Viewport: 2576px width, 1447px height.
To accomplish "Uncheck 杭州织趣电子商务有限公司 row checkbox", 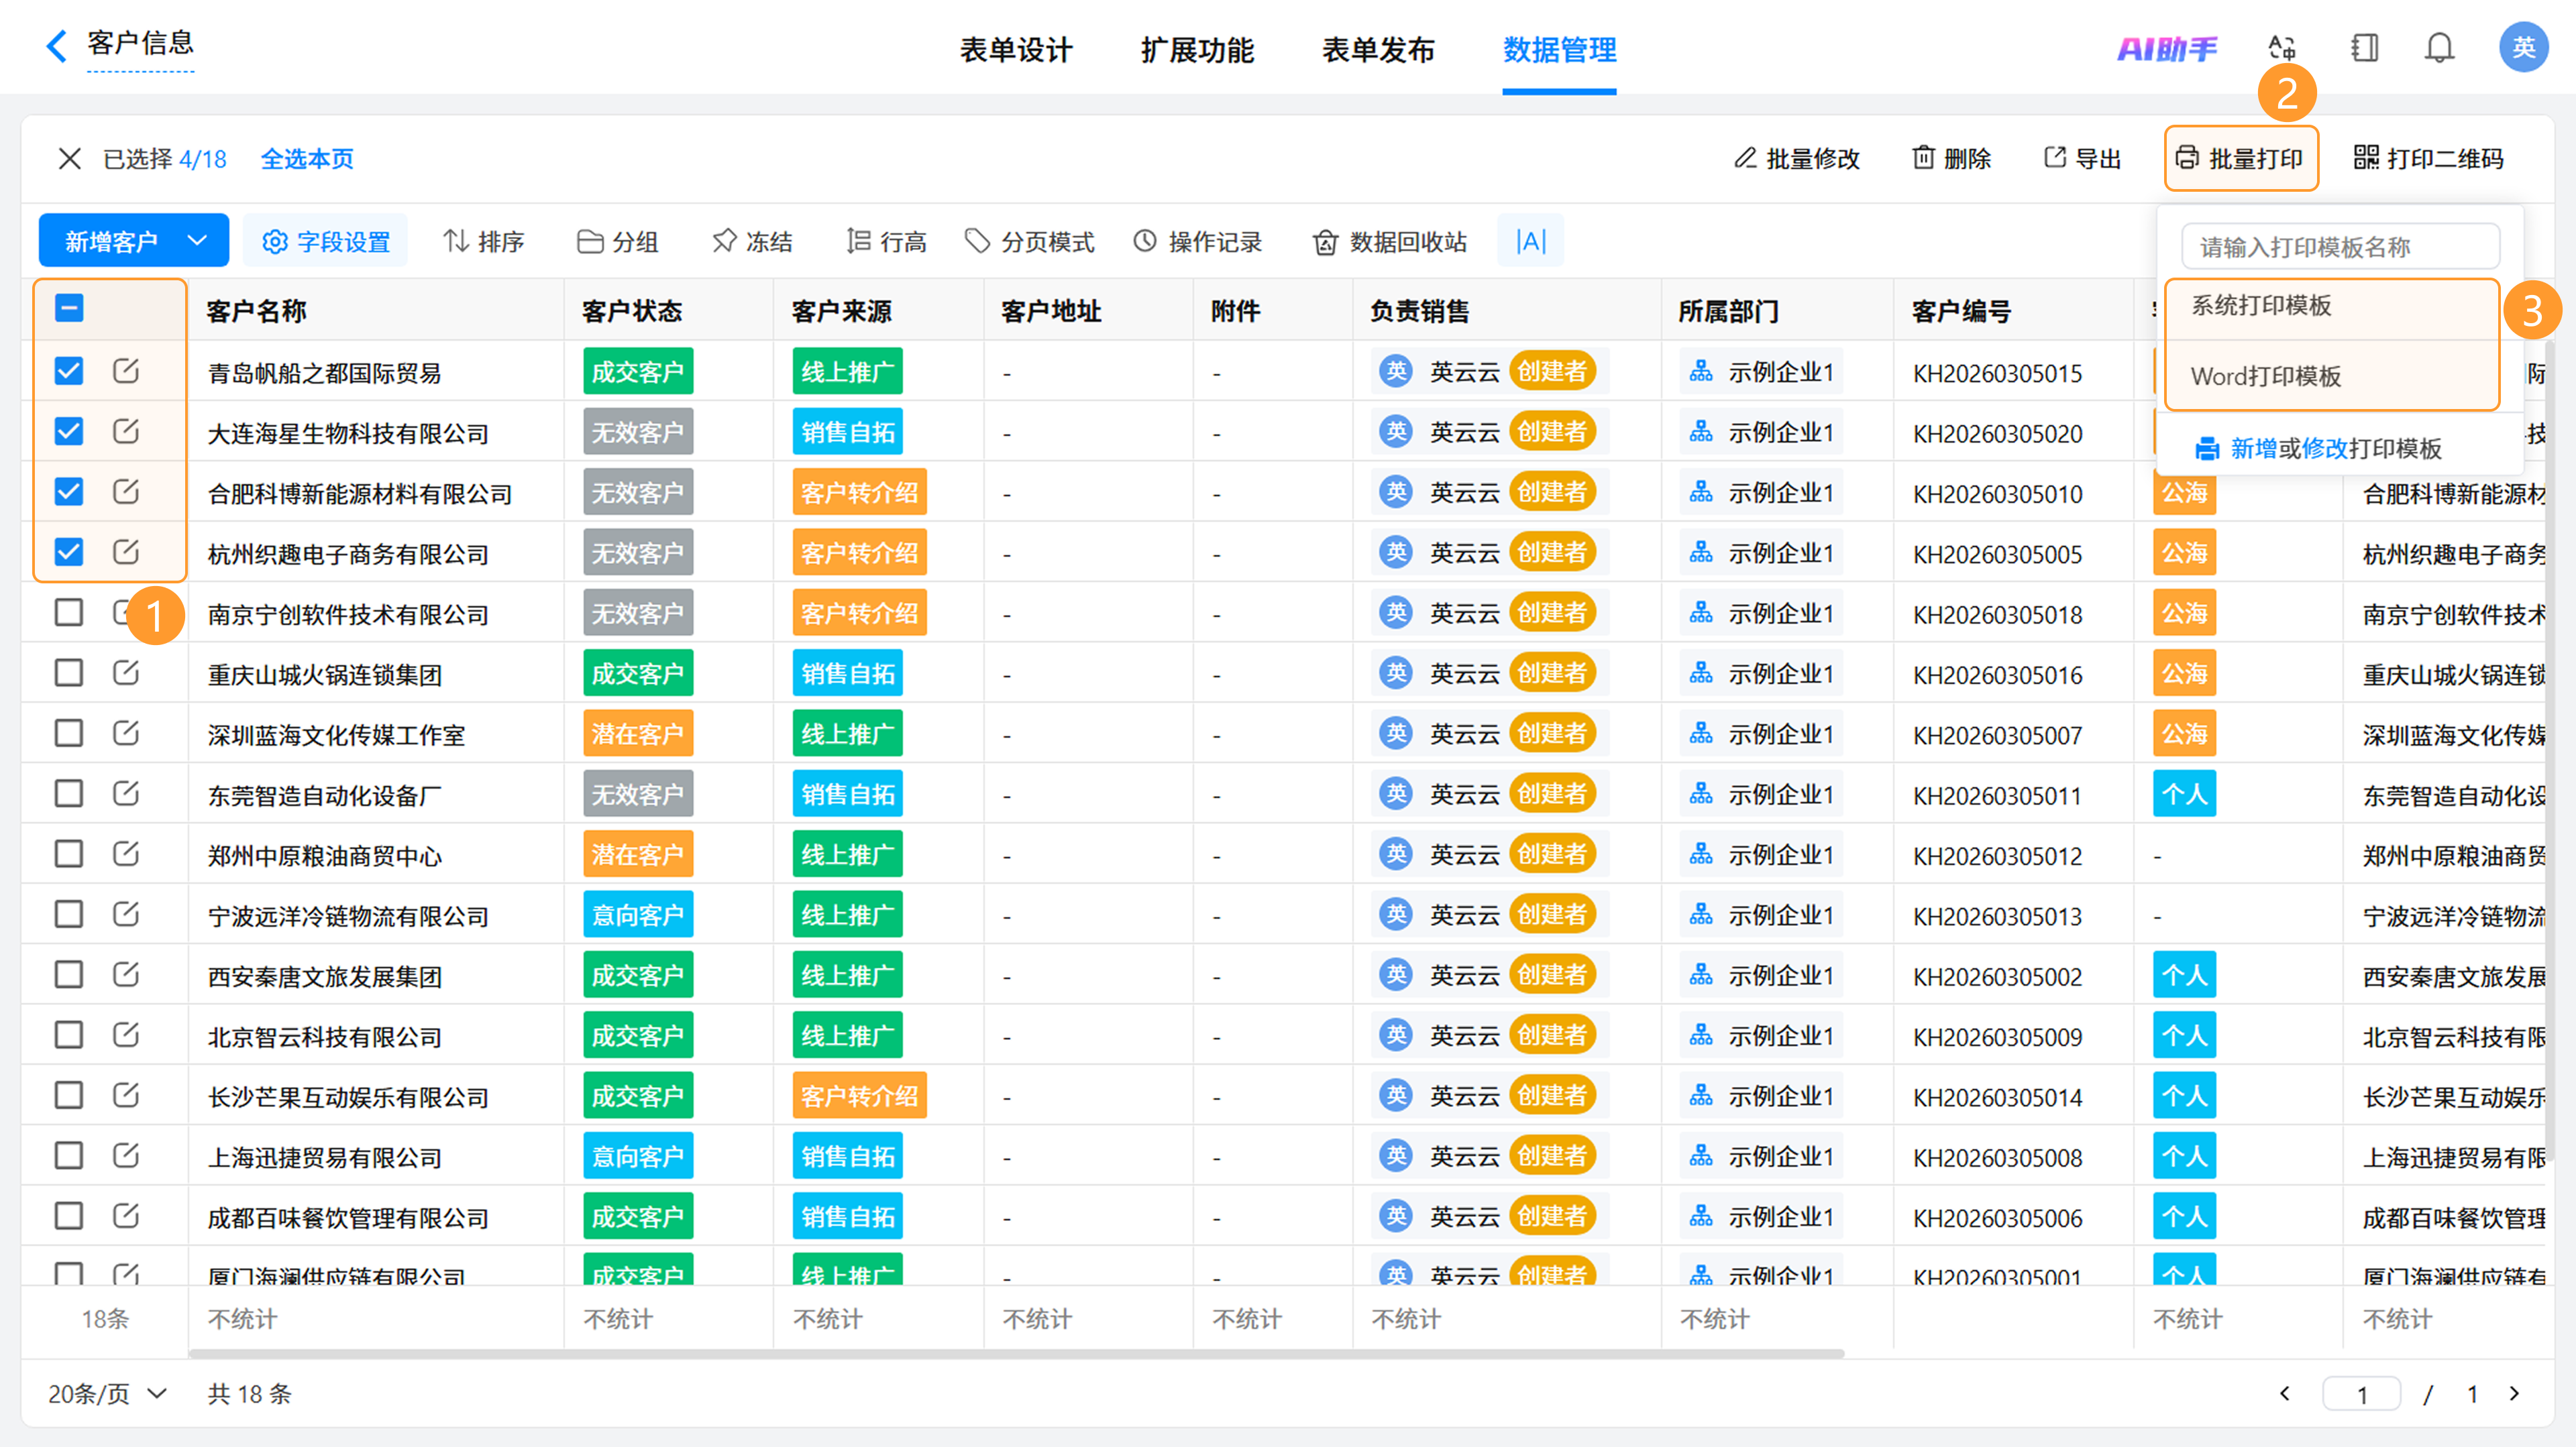I will click(x=69, y=552).
